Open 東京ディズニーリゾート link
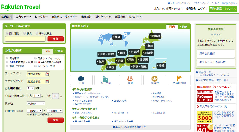The image size is (239, 132). (x=88, y=93)
